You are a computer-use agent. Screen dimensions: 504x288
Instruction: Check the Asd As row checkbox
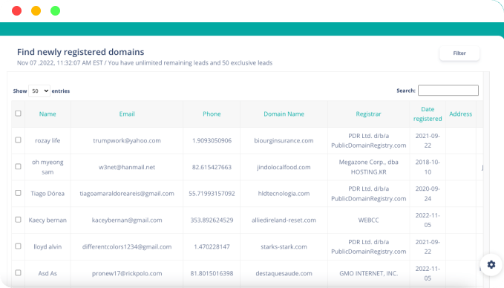pos(18,273)
